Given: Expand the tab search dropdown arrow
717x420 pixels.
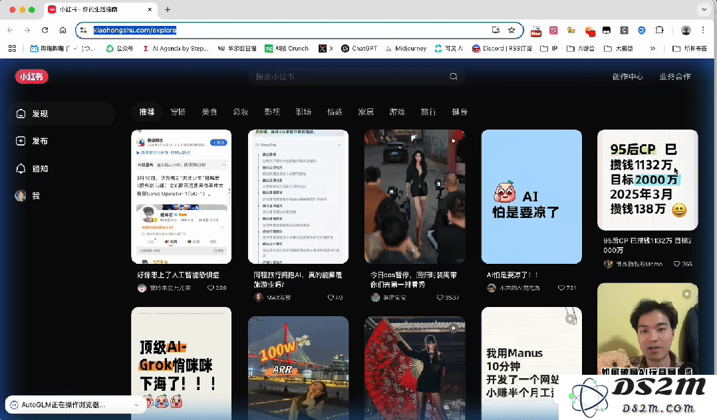Looking at the screenshot, I should [704, 9].
